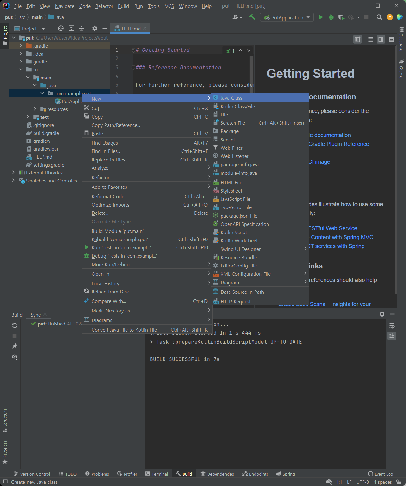Screen dimensions: 406x486
Task: Choose Convert Java File to Kotlin File
Action: [146, 330]
